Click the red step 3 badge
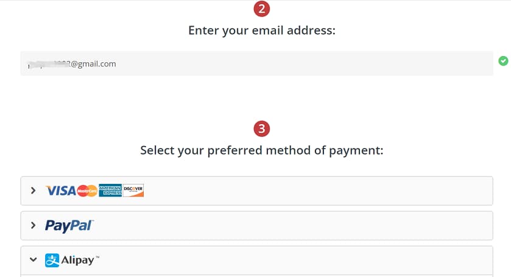This screenshot has width=511, height=277. [262, 129]
